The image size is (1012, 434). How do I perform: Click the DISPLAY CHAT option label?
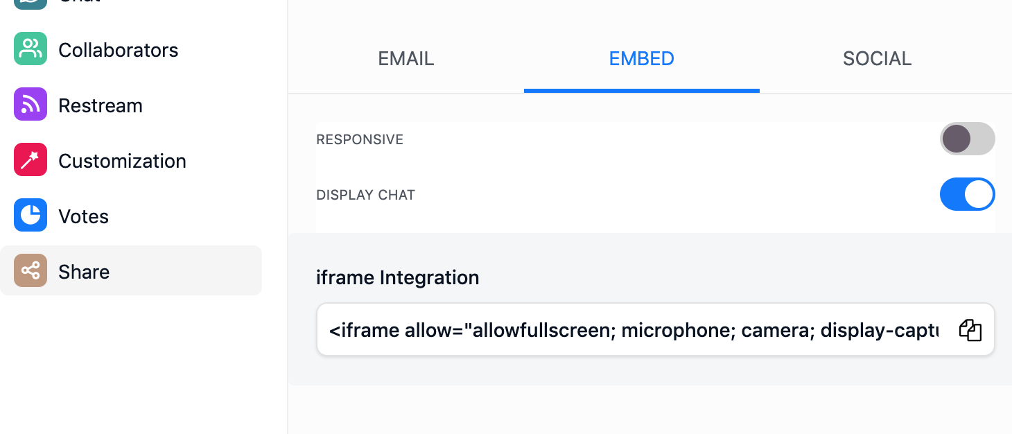tap(365, 195)
